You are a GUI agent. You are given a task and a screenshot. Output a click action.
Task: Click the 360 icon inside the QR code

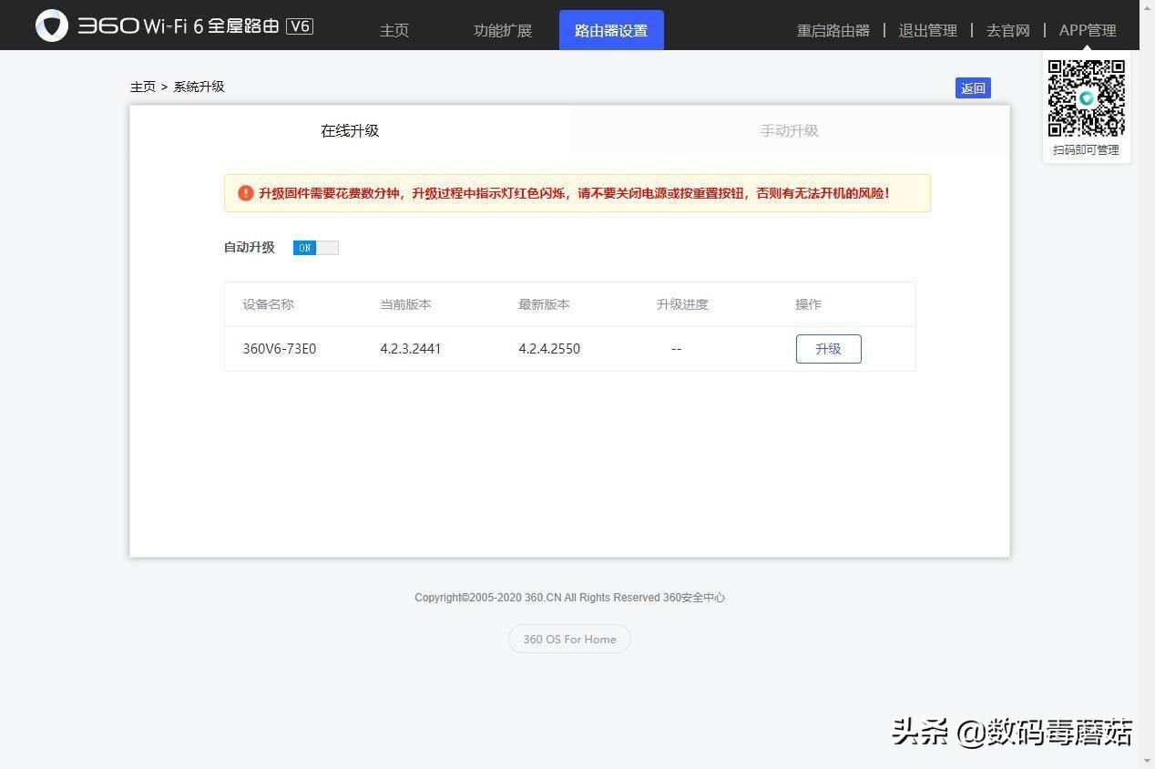[1086, 97]
